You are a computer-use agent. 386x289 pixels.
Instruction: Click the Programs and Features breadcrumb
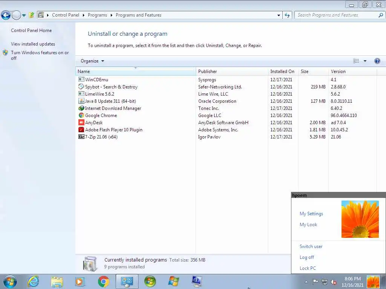coord(138,15)
